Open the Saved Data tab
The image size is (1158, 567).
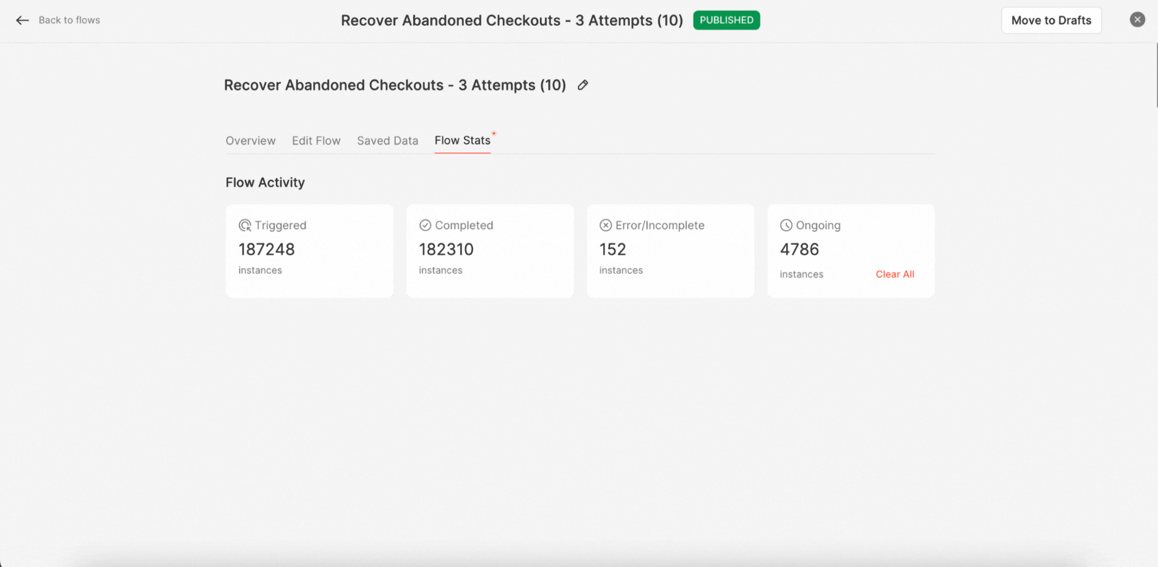tap(387, 140)
